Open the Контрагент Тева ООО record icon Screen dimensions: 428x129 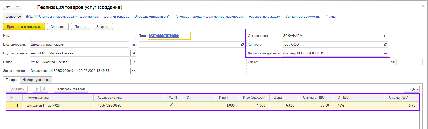pyautogui.click(x=385, y=45)
